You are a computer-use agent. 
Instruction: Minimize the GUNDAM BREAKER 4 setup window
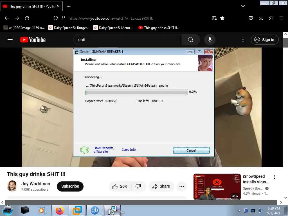pos(190,52)
